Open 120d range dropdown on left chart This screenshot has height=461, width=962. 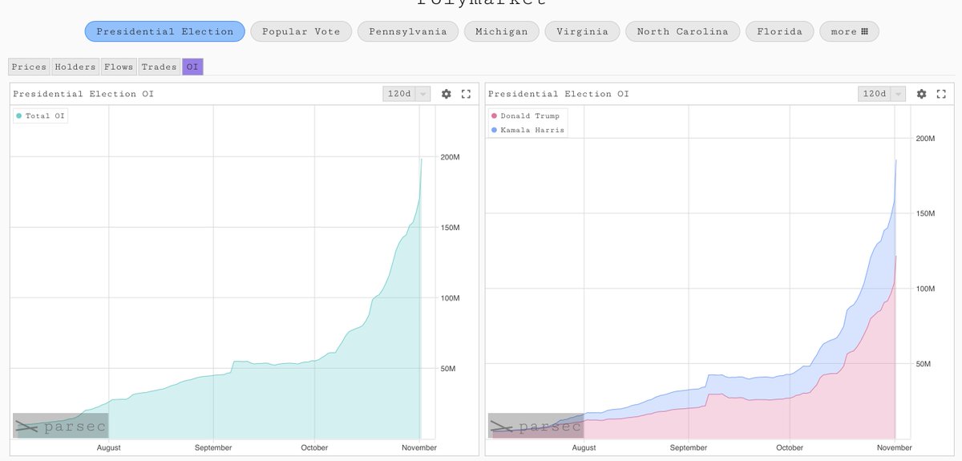406,94
